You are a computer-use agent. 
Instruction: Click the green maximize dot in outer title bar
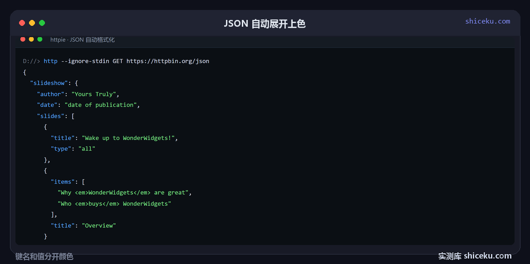tap(42, 23)
